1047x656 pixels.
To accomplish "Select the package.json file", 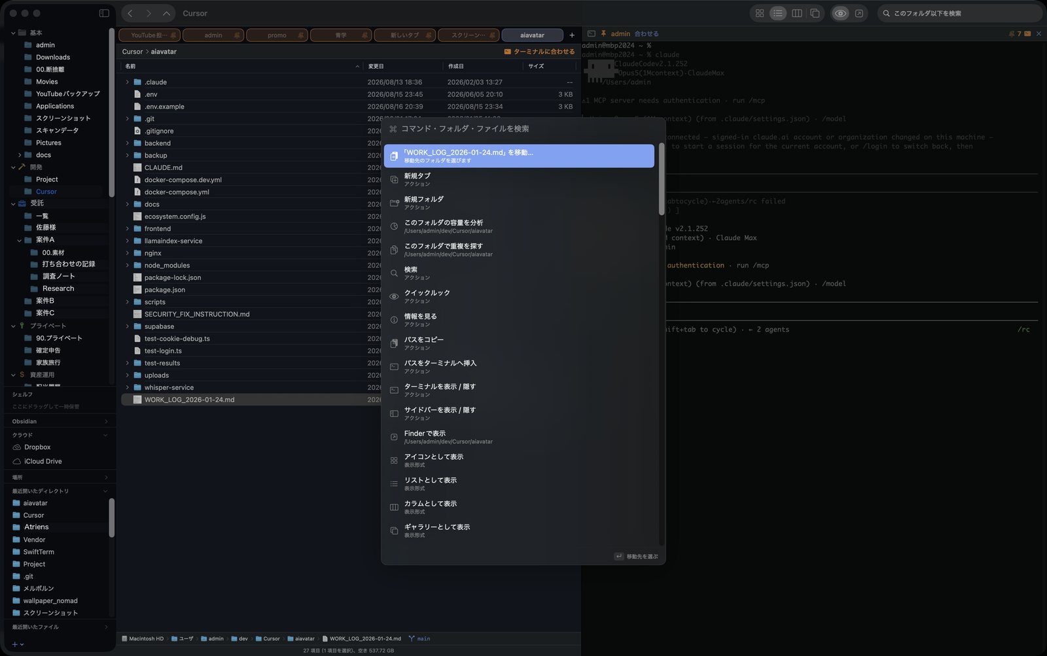I will [164, 290].
